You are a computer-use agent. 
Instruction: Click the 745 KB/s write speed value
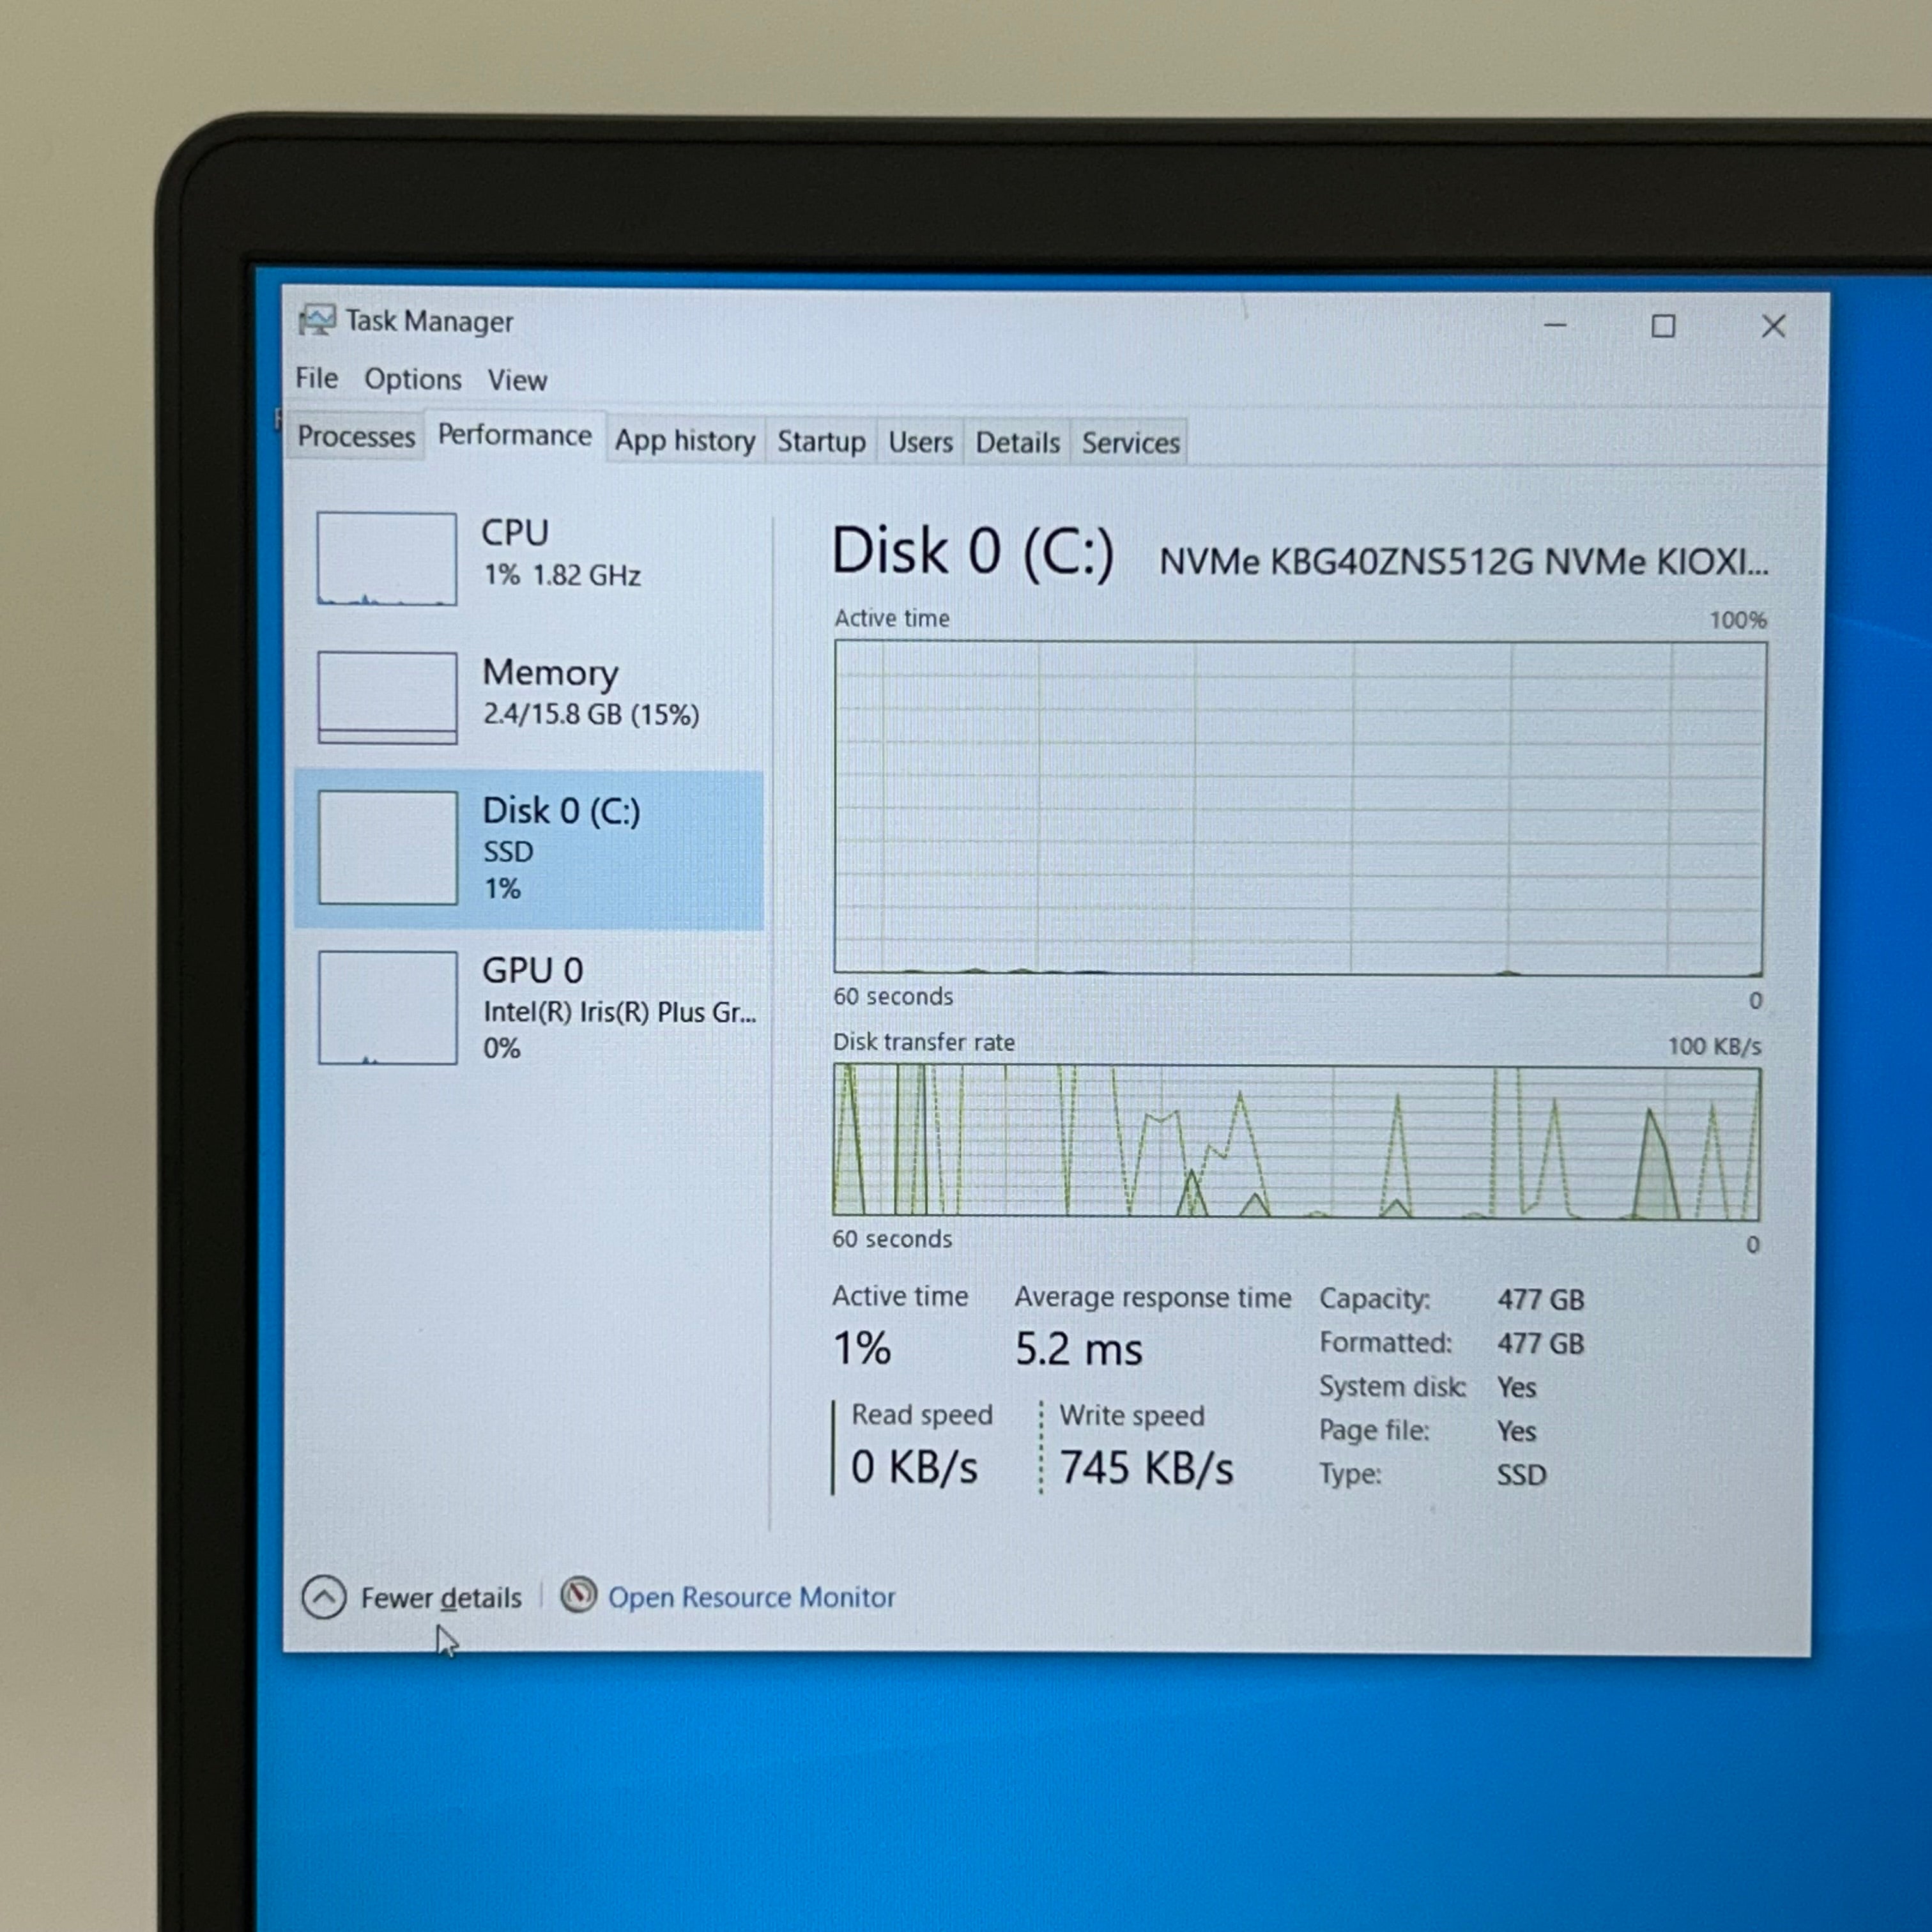(x=1146, y=1468)
